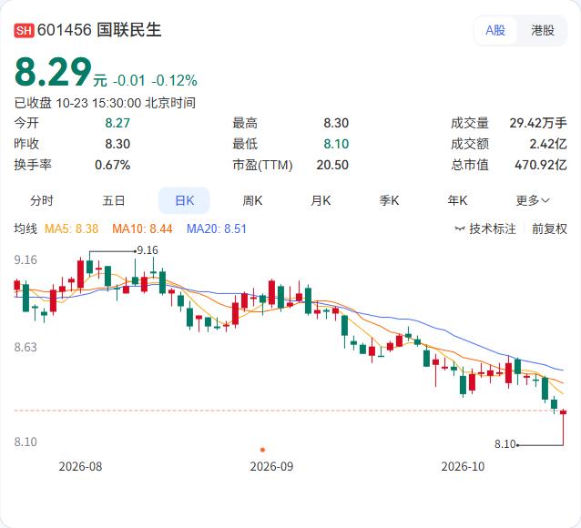Click the MA5: 8.38 legend label
Viewport: 581px width, 528px height.
pos(72,228)
